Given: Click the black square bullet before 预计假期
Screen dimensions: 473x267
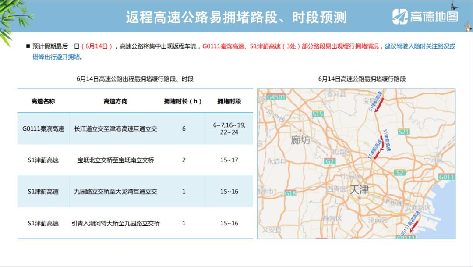Looking at the screenshot, I should (28, 46).
